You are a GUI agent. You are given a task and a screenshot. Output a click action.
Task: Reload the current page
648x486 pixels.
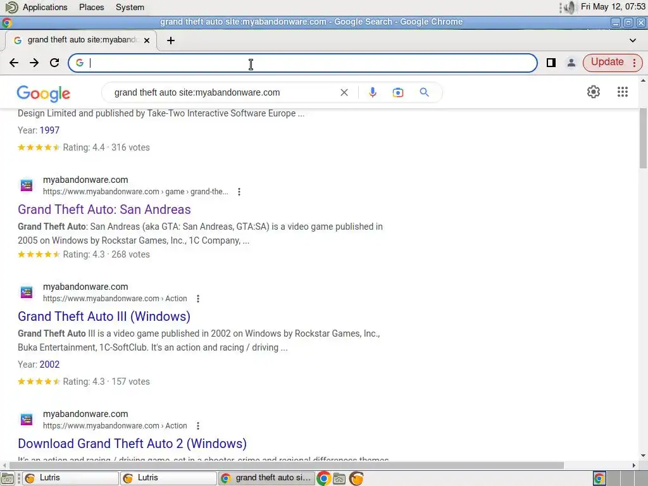(x=54, y=63)
